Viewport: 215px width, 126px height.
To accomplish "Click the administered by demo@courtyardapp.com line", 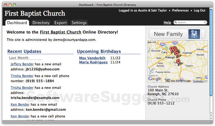I will 51,40.
